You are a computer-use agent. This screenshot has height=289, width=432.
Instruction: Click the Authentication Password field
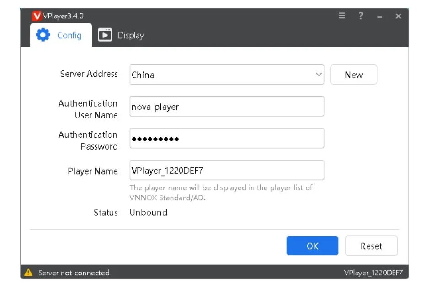[x=227, y=138]
